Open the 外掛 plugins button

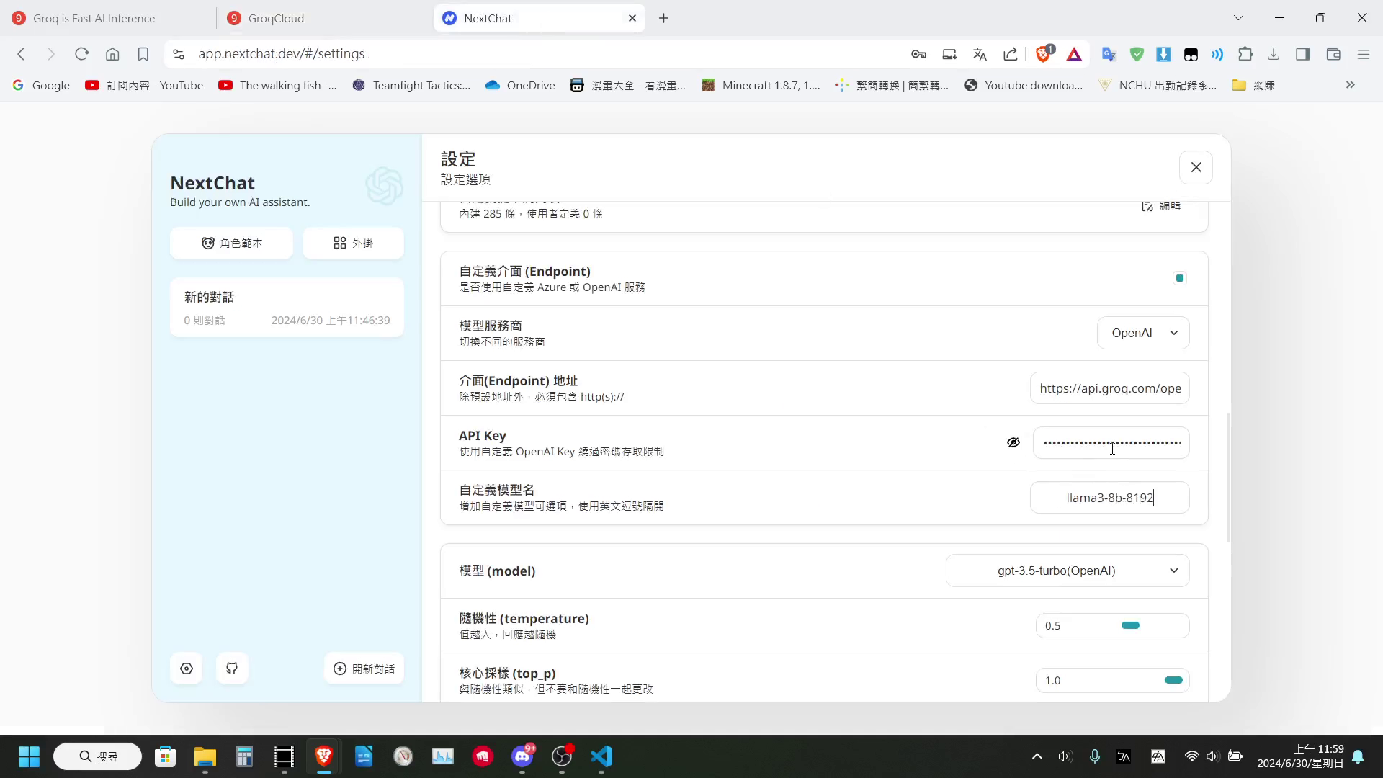coord(353,243)
